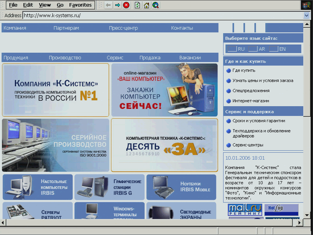313x235 pixels.
Task: Open Графические станции IRBIS G tile
Action: point(109,187)
